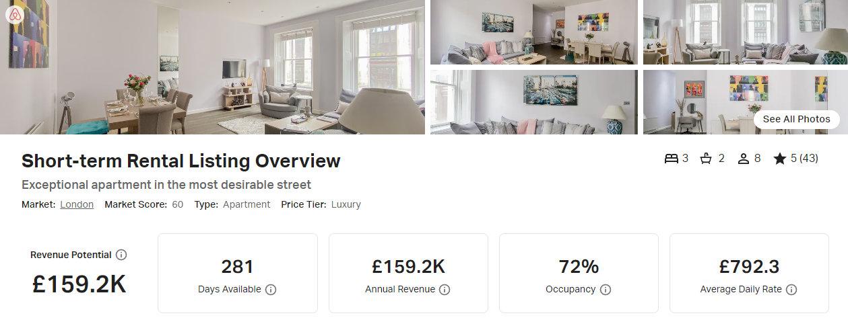Select the 281 Days Available card
Viewport: 848px width, 330px height.
pyautogui.click(x=238, y=273)
